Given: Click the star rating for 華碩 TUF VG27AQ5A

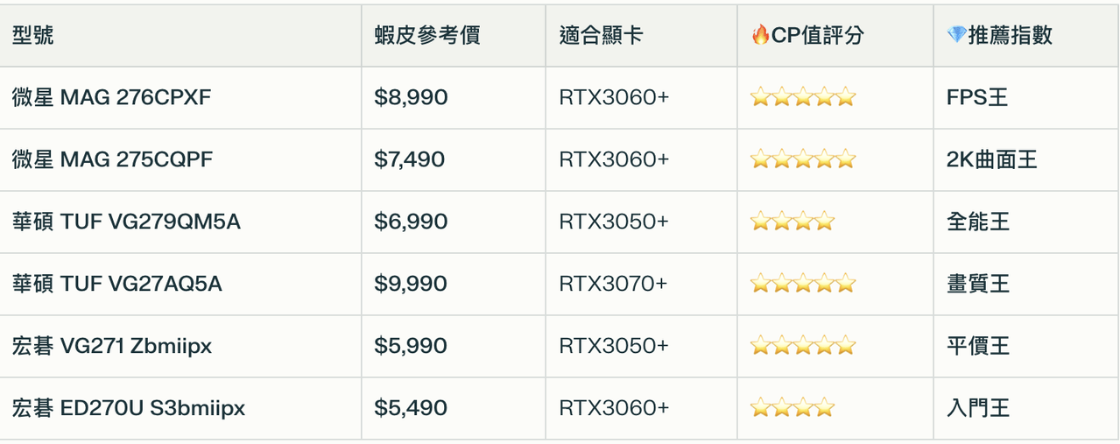Looking at the screenshot, I should click(803, 284).
